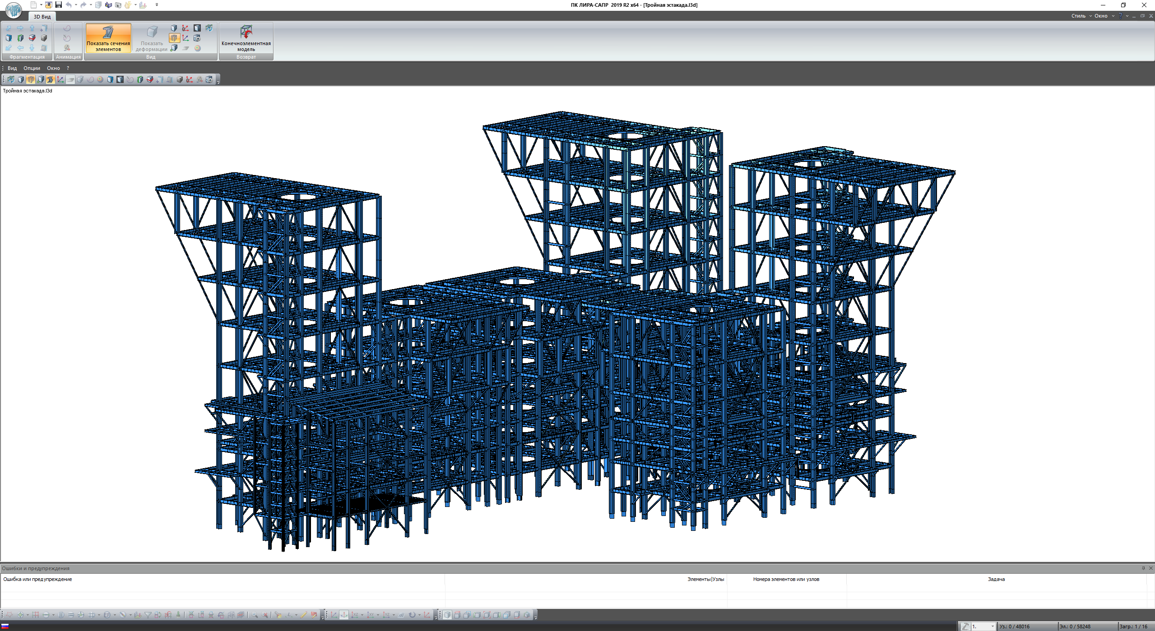The width and height of the screenshot is (1155, 631).
Task: Toggle the wireframe mesh cube in ribbon
Action: [x=174, y=38]
